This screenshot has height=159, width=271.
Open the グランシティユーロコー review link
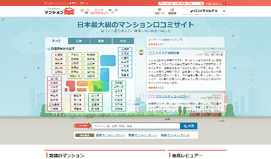[173, 96]
